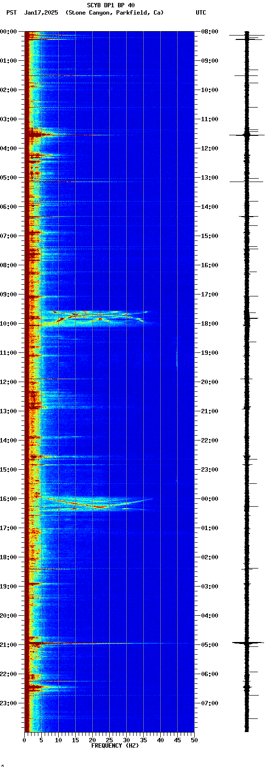
Task: Click the 07:00 PST time label
Action: click(8, 236)
